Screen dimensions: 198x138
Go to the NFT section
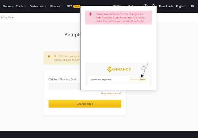tap(69, 6)
